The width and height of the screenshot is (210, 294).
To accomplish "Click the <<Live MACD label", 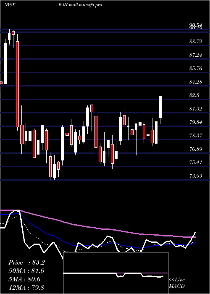I will 177,283.
